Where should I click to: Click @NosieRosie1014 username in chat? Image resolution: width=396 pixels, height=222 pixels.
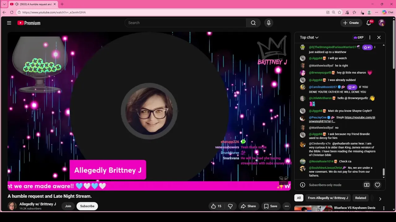pyautogui.click(x=321, y=162)
